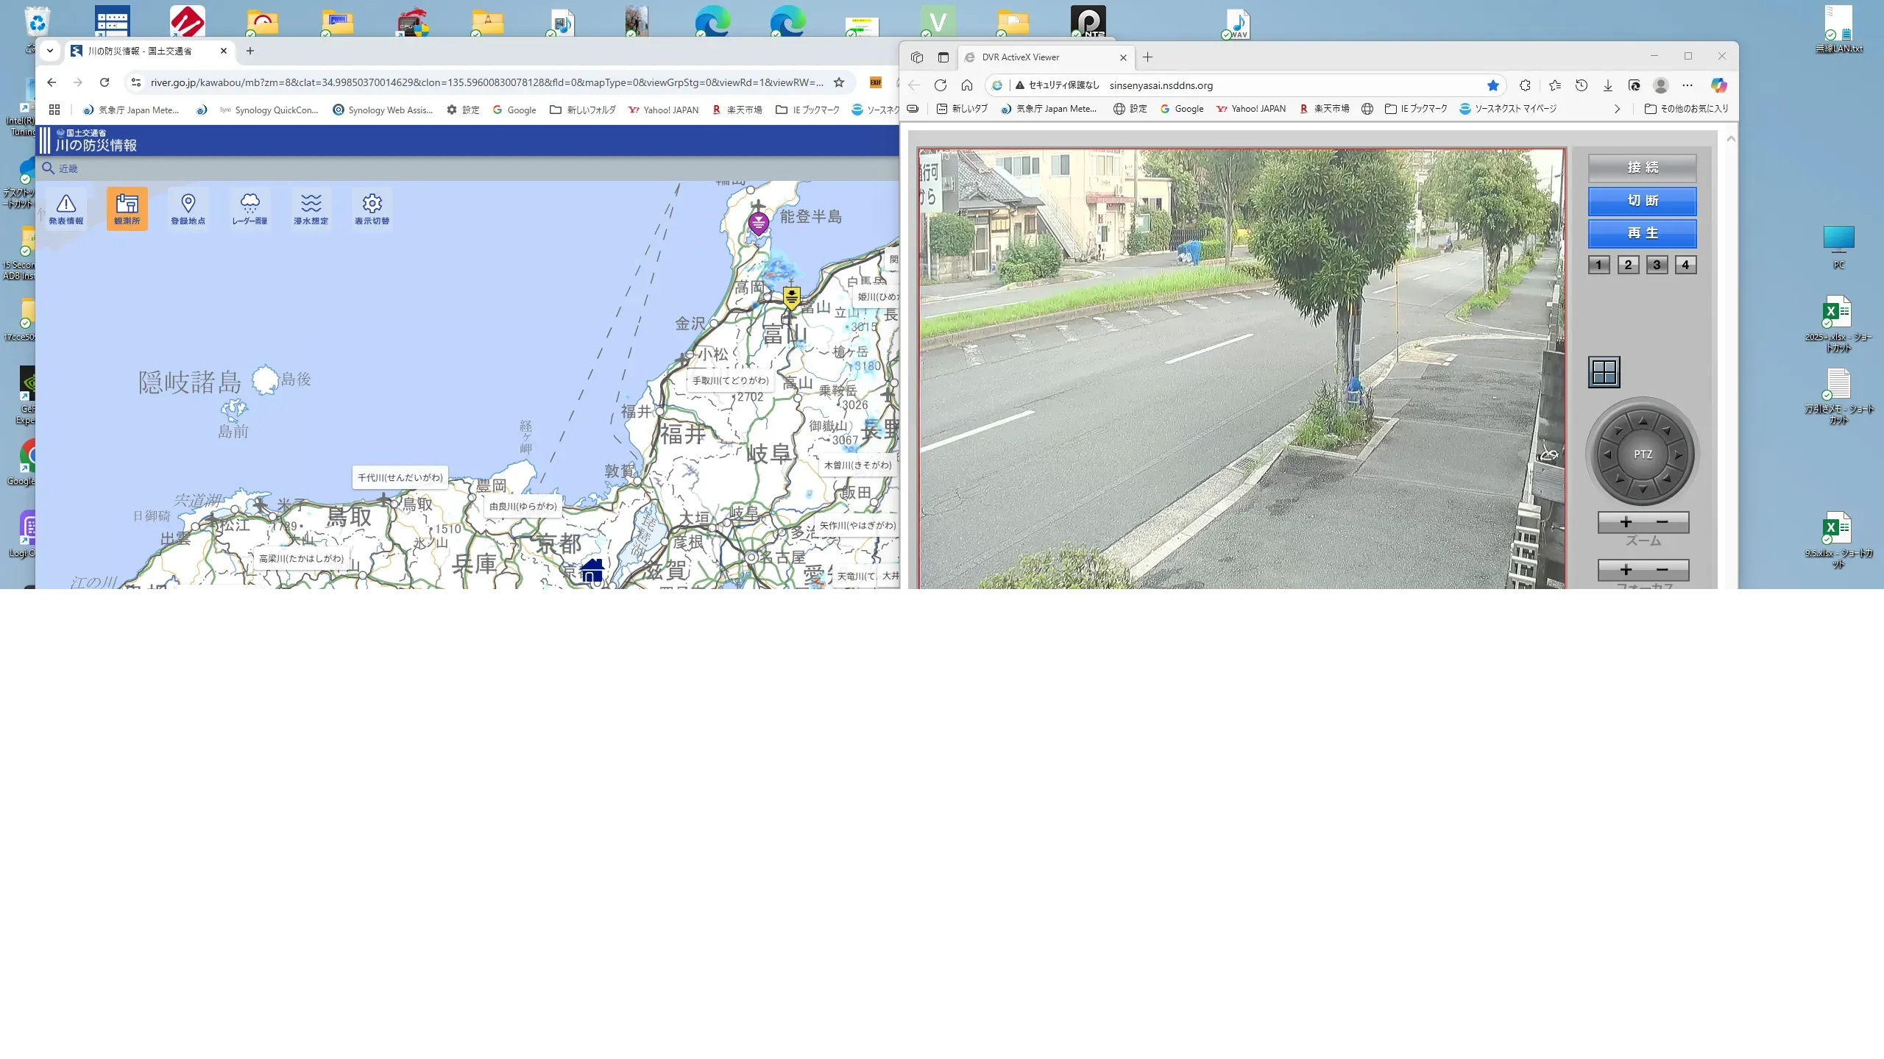Viewport: 1884px width, 1059px height.
Task: Click the PTZ center button
Action: pyautogui.click(x=1643, y=454)
